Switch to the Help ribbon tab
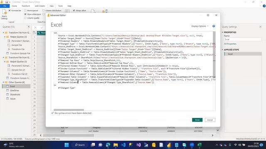Image resolution: width=266 pixels, height=149 pixels. (69, 6)
